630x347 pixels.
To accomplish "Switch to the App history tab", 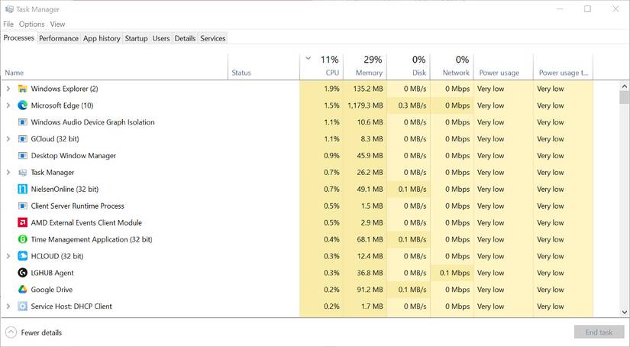I will click(x=102, y=38).
